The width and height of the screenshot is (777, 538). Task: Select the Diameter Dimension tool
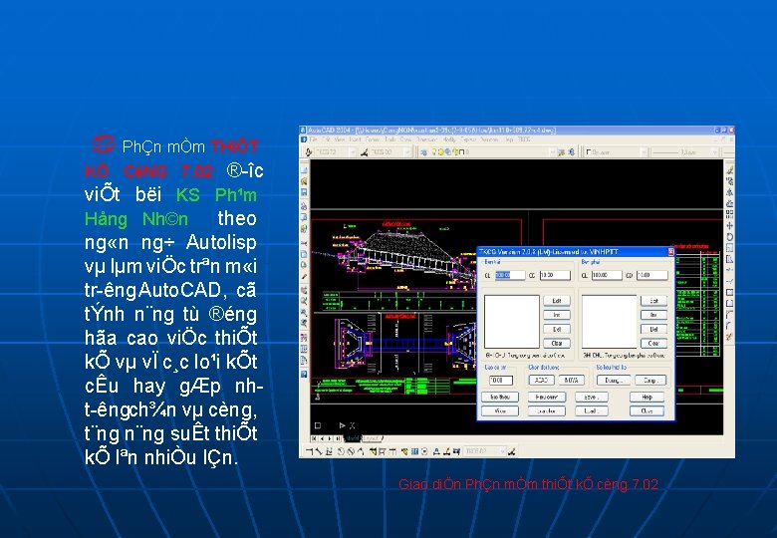[351, 451]
